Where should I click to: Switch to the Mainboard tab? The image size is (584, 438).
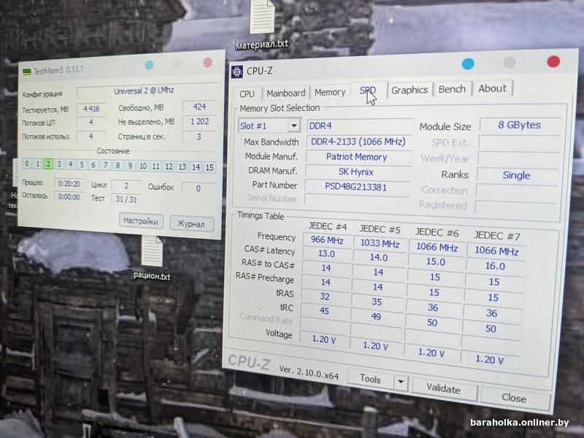click(x=285, y=93)
